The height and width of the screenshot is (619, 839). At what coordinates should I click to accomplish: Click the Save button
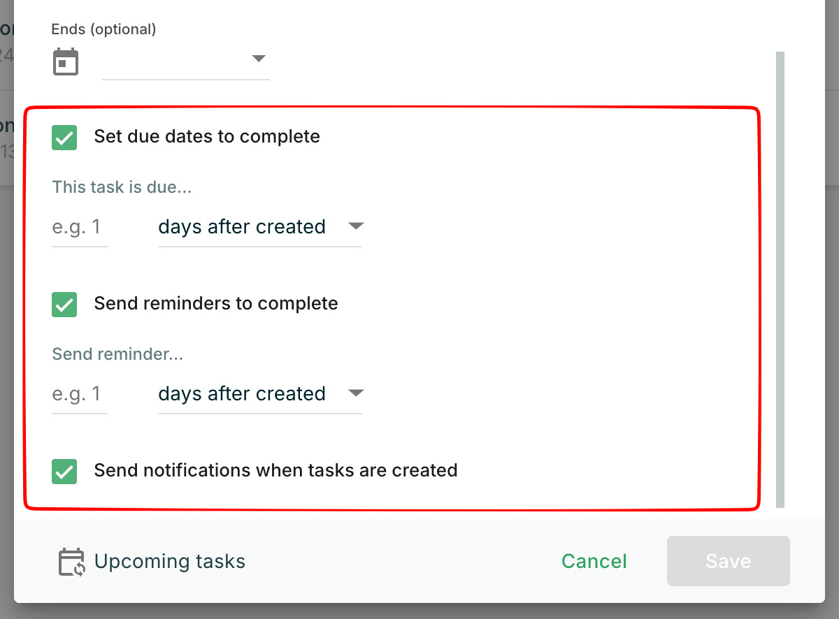click(x=728, y=561)
